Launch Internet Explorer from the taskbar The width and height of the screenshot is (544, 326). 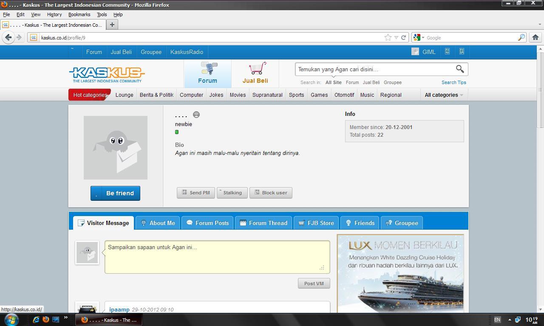point(36,319)
